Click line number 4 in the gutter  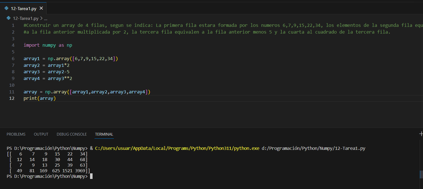coord(13,45)
